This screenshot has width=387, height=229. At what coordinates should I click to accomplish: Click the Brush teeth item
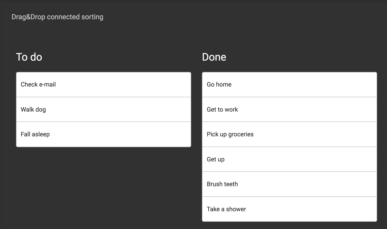(290, 184)
